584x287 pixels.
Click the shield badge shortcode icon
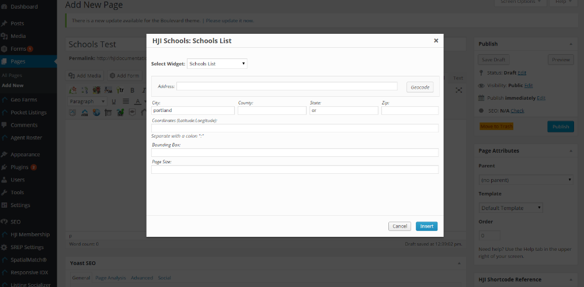pyautogui.click(x=74, y=112)
